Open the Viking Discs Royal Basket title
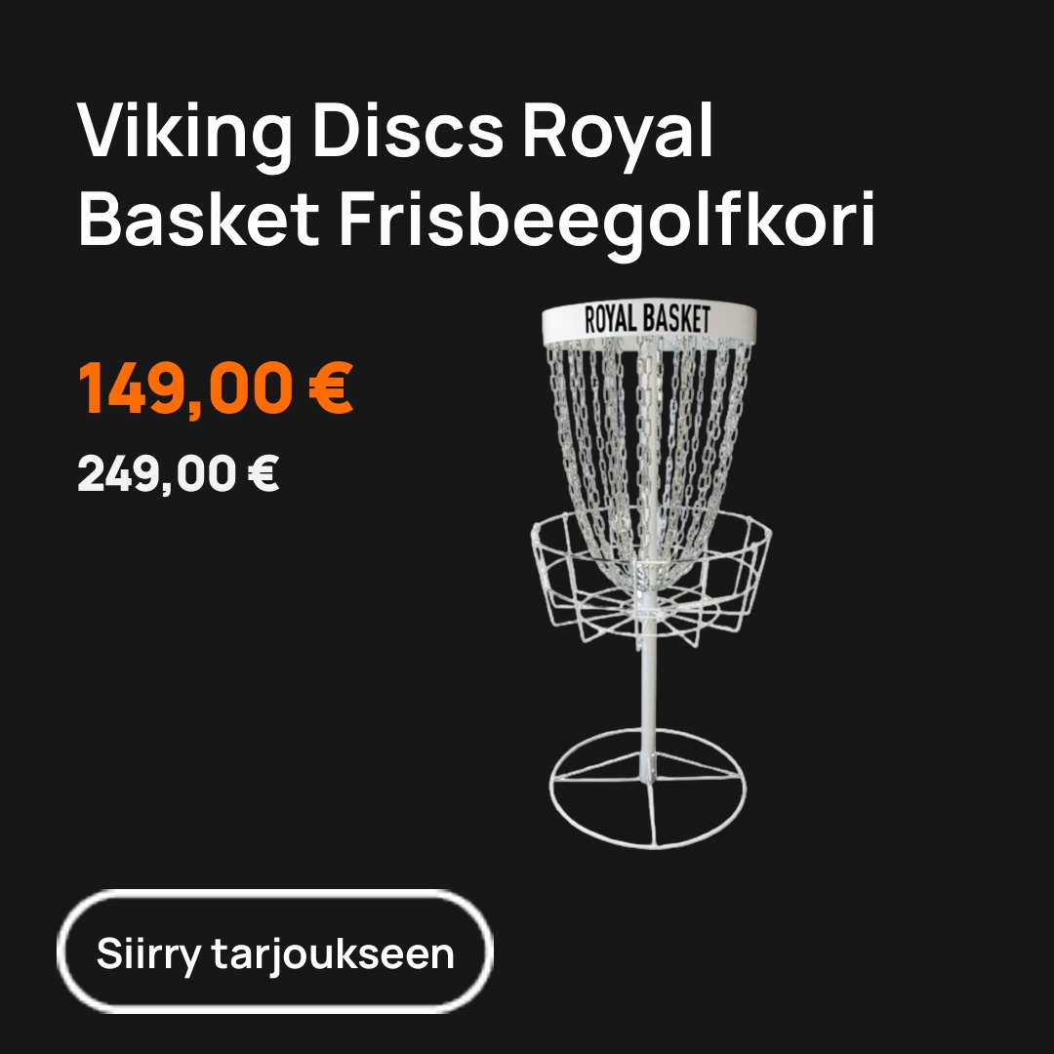Viewport: 1054px width, 1054px height. [476, 176]
